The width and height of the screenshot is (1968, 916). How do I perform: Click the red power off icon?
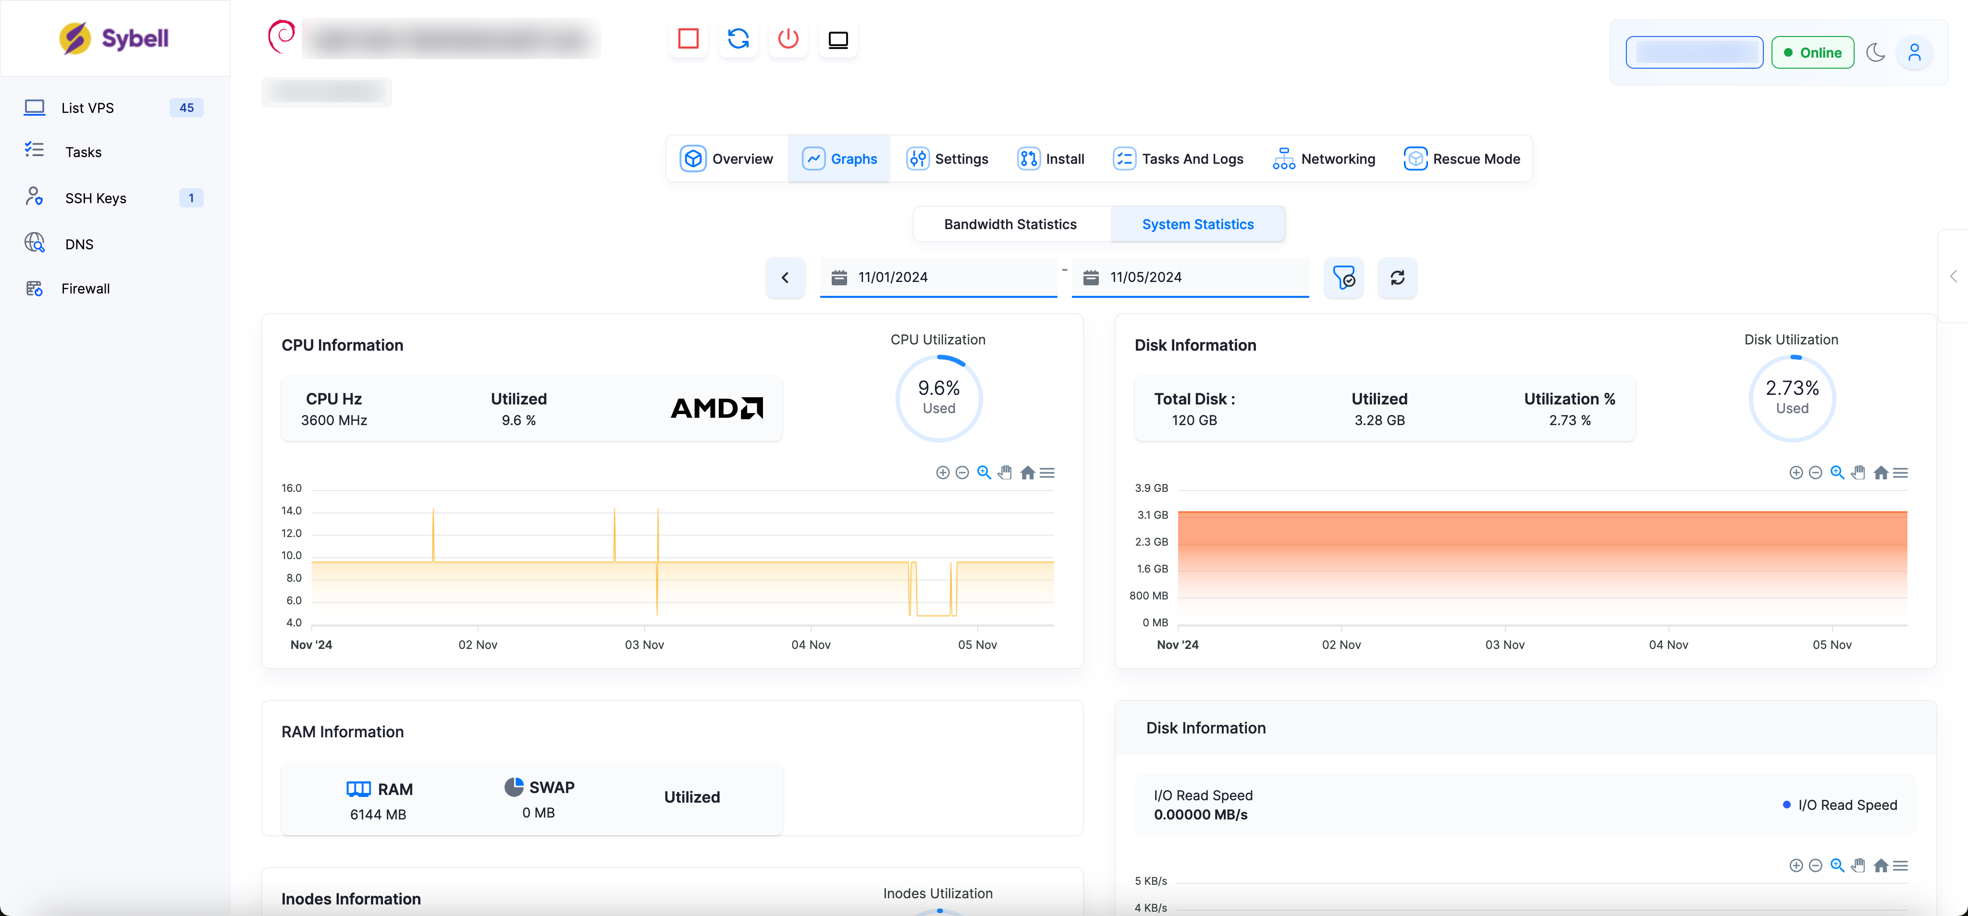(787, 39)
